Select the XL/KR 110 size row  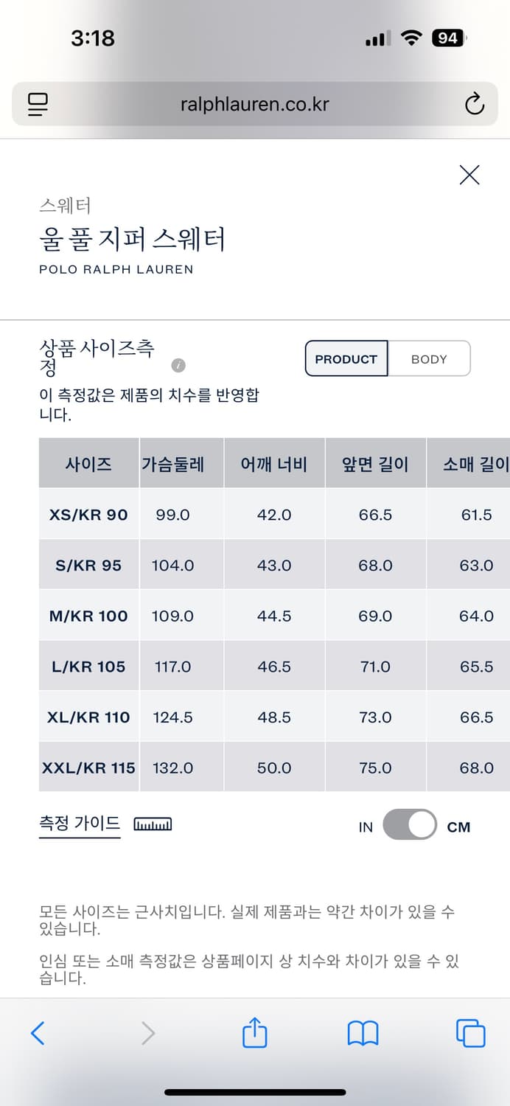(x=88, y=716)
